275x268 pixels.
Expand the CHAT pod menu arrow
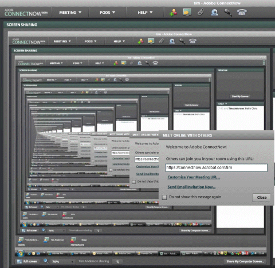pyautogui.click(x=226, y=103)
